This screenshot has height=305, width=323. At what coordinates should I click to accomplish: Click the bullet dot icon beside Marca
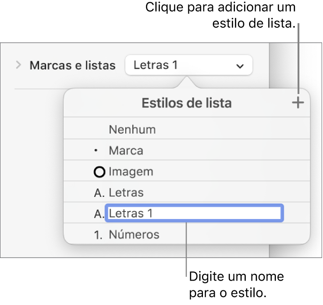click(x=97, y=151)
